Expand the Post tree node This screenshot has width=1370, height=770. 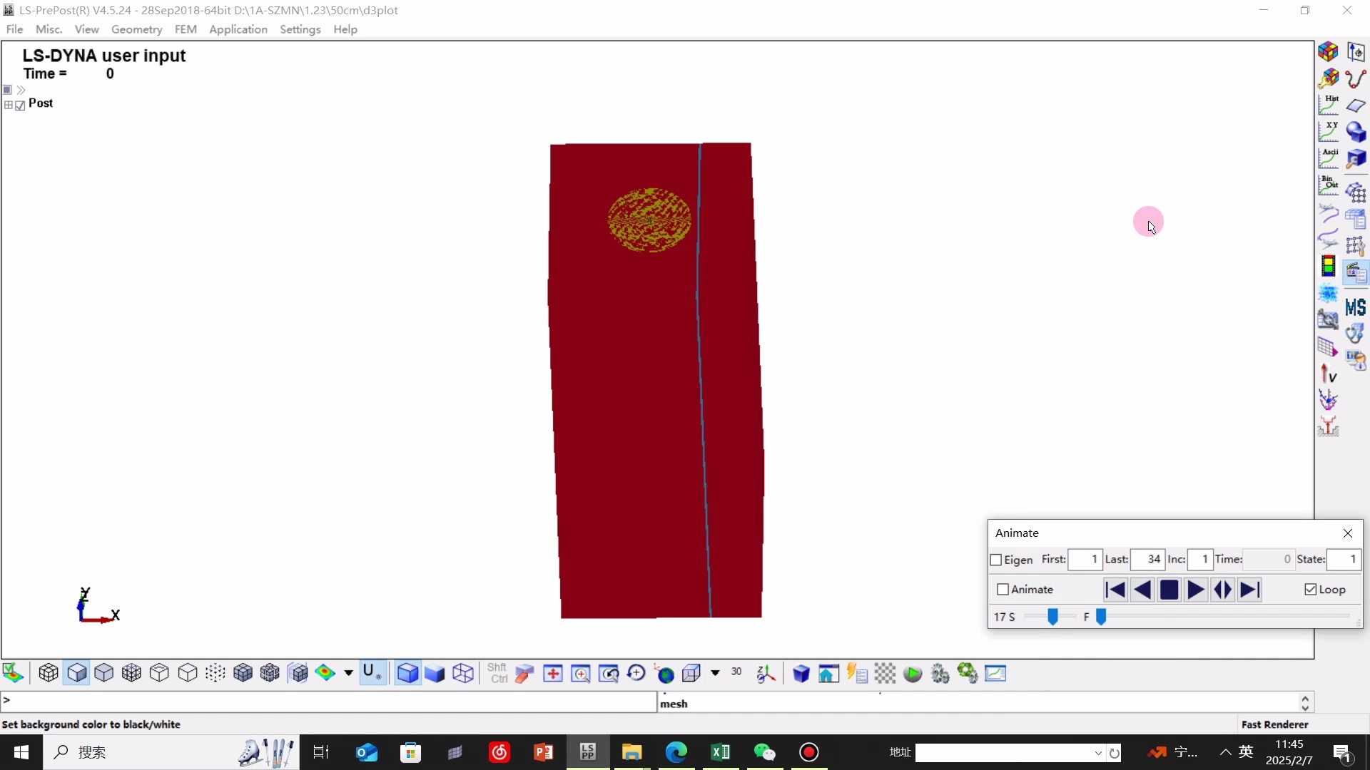9,105
